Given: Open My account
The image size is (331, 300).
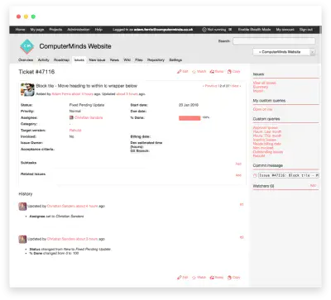Looking at the screenshot, I should pyautogui.click(x=285, y=30).
